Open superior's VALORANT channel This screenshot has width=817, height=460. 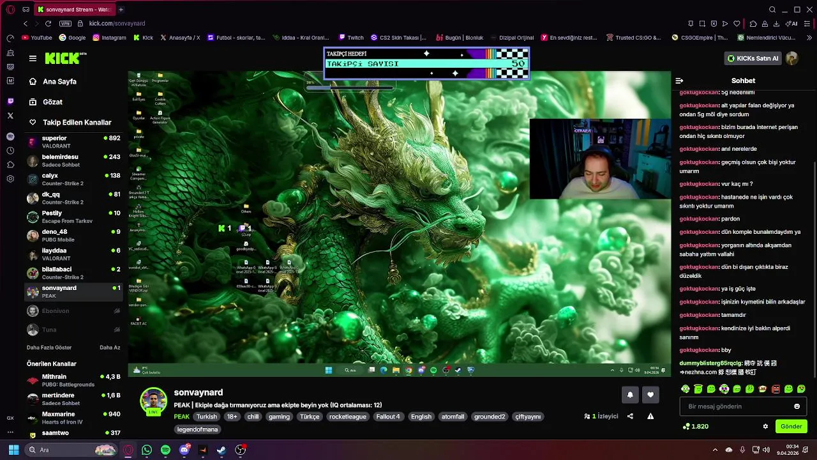[73, 142]
